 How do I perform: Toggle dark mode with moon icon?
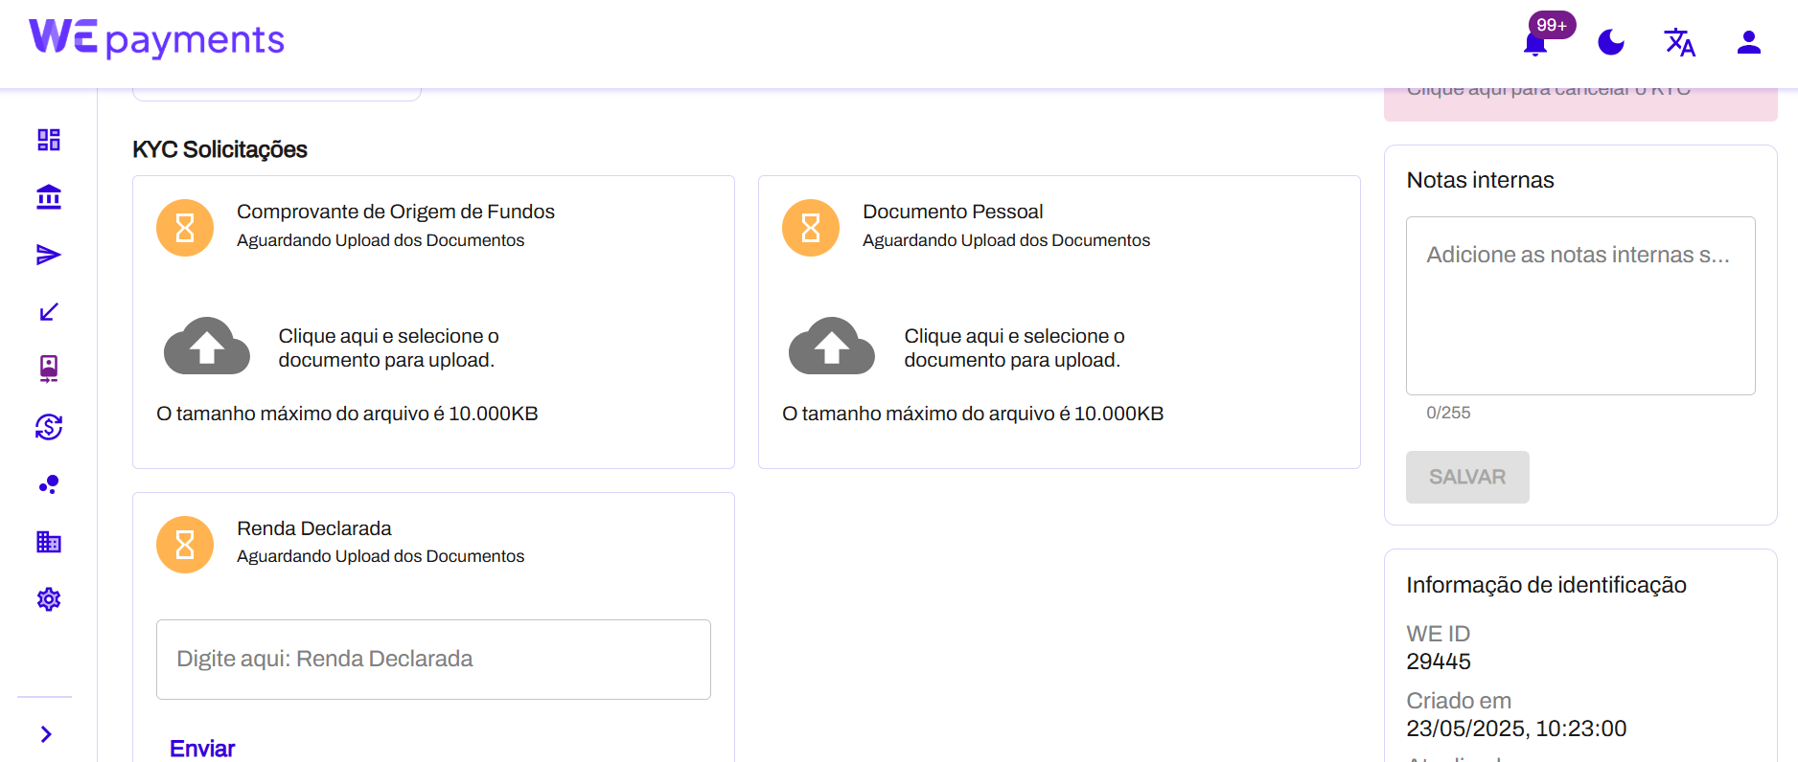coord(1611,43)
